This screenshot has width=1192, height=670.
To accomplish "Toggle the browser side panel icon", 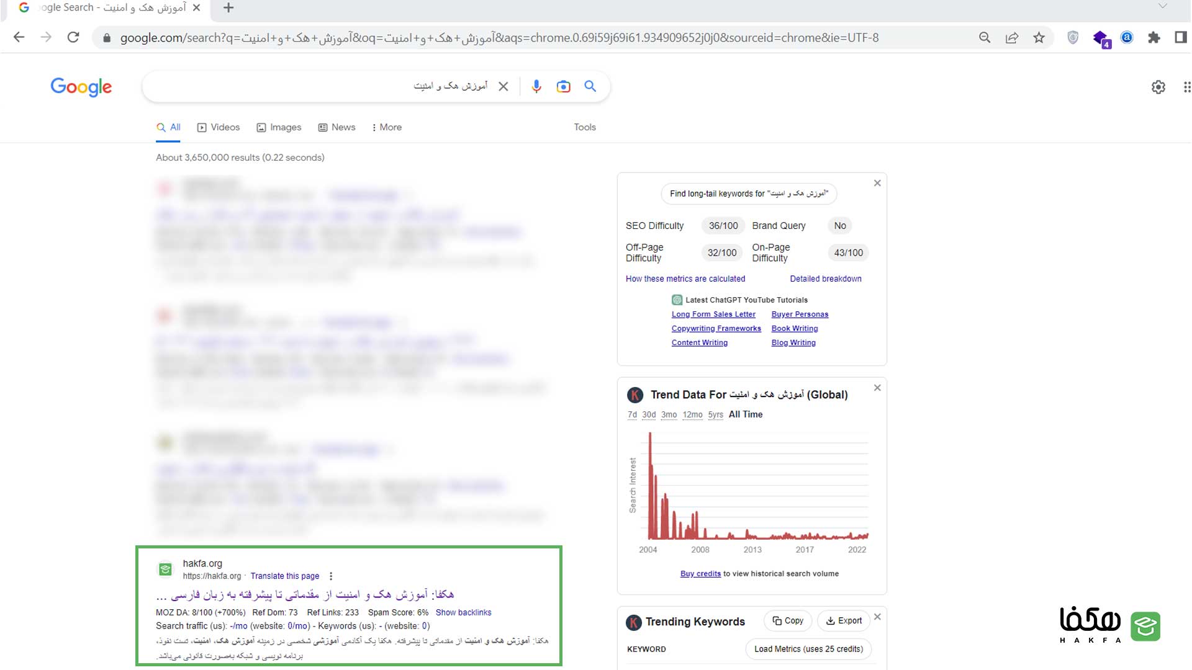I will (x=1181, y=38).
